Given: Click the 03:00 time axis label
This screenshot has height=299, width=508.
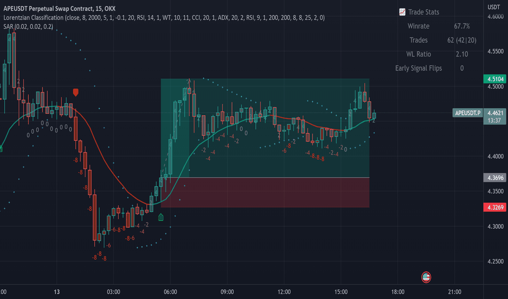Looking at the screenshot, I should 113,292.
